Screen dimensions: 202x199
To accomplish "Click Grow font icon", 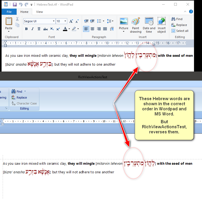I will point(71,21).
